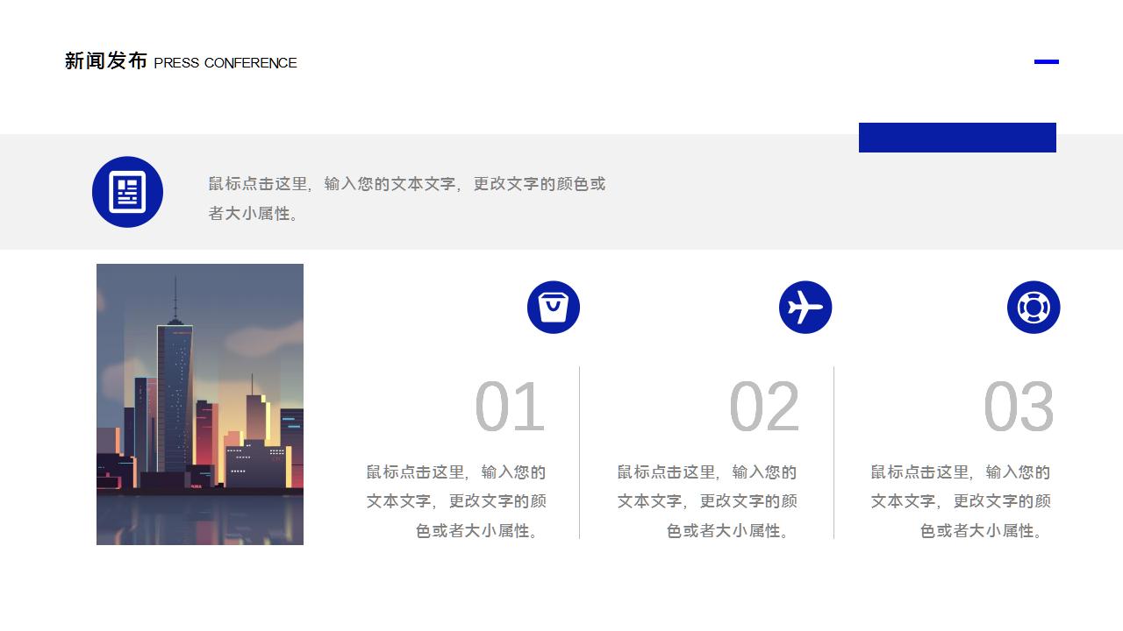Click the paragraph text under 03

click(961, 501)
